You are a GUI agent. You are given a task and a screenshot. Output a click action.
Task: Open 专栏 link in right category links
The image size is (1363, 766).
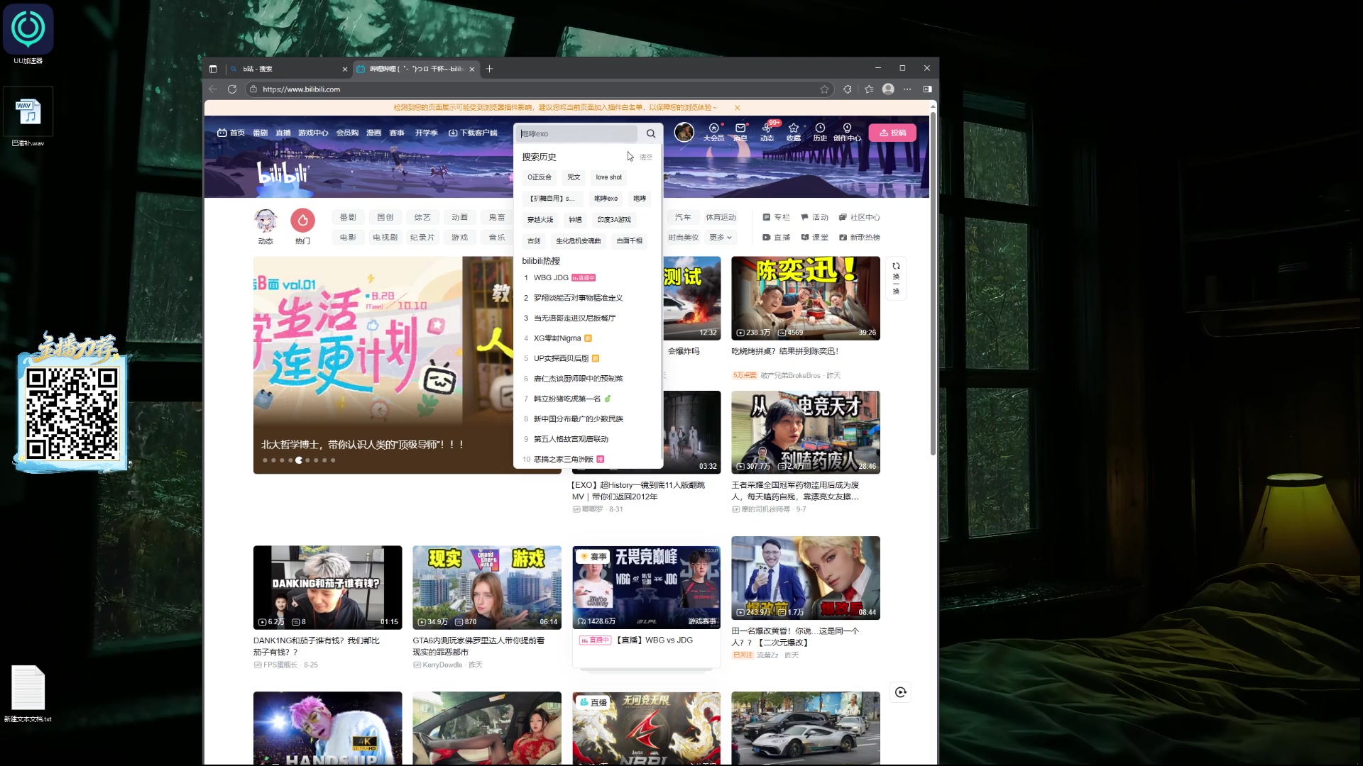[776, 217]
